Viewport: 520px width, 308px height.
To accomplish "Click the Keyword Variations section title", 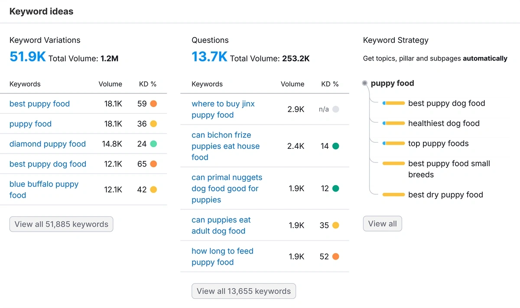I will click(x=45, y=40).
